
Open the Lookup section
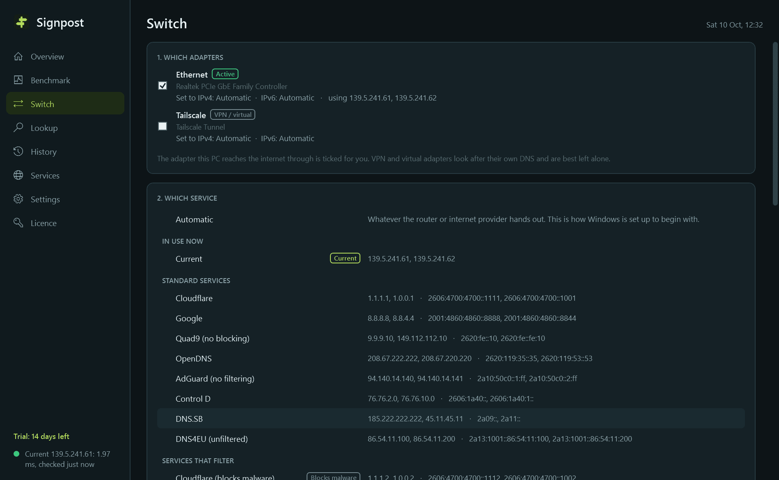pos(65,128)
